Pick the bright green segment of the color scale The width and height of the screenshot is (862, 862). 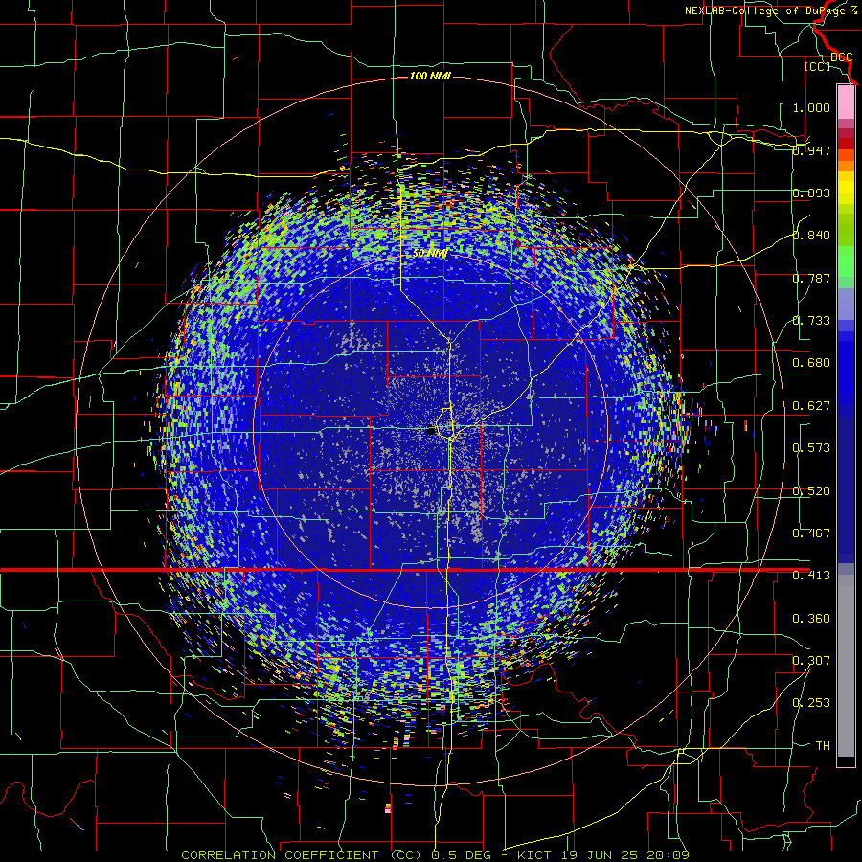click(846, 261)
